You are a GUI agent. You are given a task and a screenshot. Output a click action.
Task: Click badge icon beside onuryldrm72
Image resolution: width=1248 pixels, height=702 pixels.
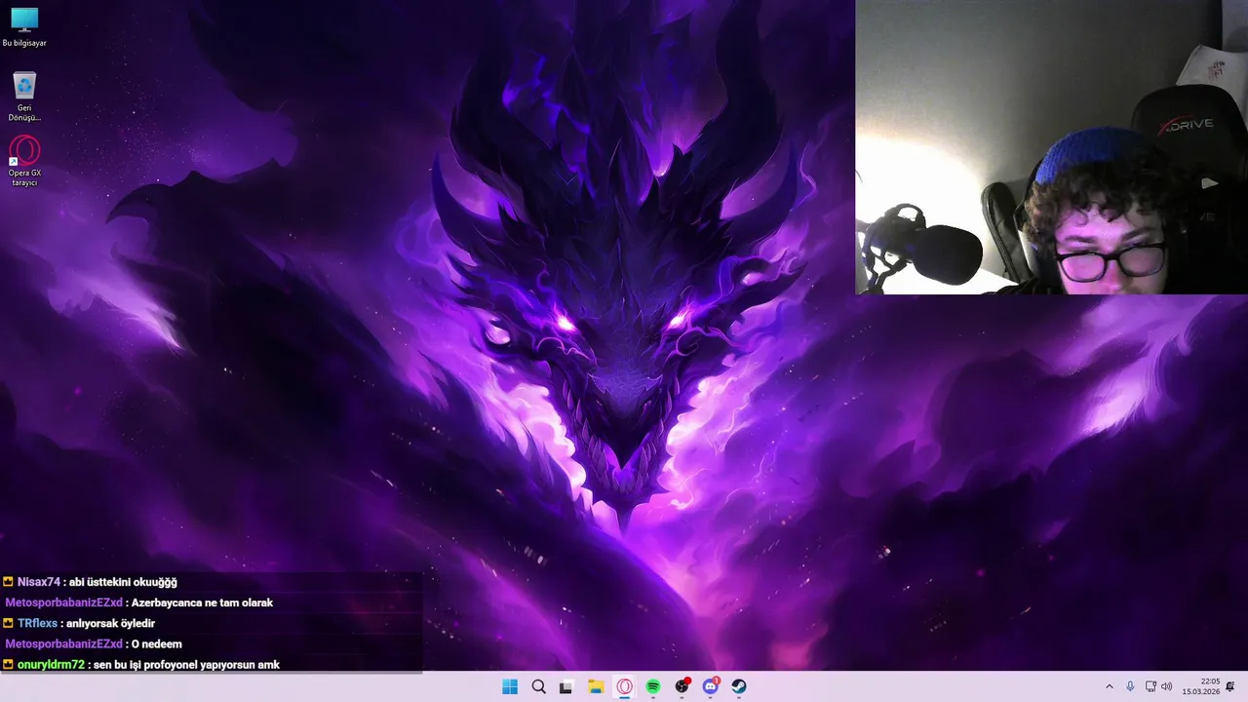(8, 664)
